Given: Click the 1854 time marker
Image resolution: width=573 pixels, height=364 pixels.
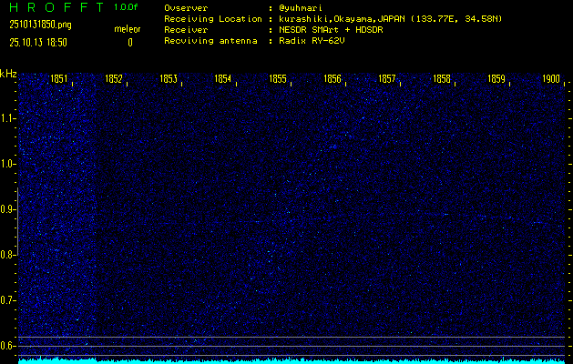Looking at the screenshot, I should [x=223, y=79].
